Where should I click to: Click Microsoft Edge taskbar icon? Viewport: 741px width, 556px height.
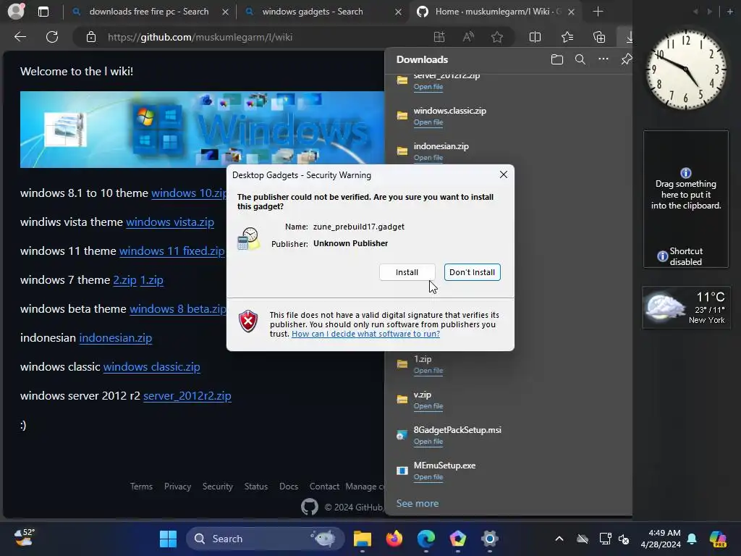(426, 539)
